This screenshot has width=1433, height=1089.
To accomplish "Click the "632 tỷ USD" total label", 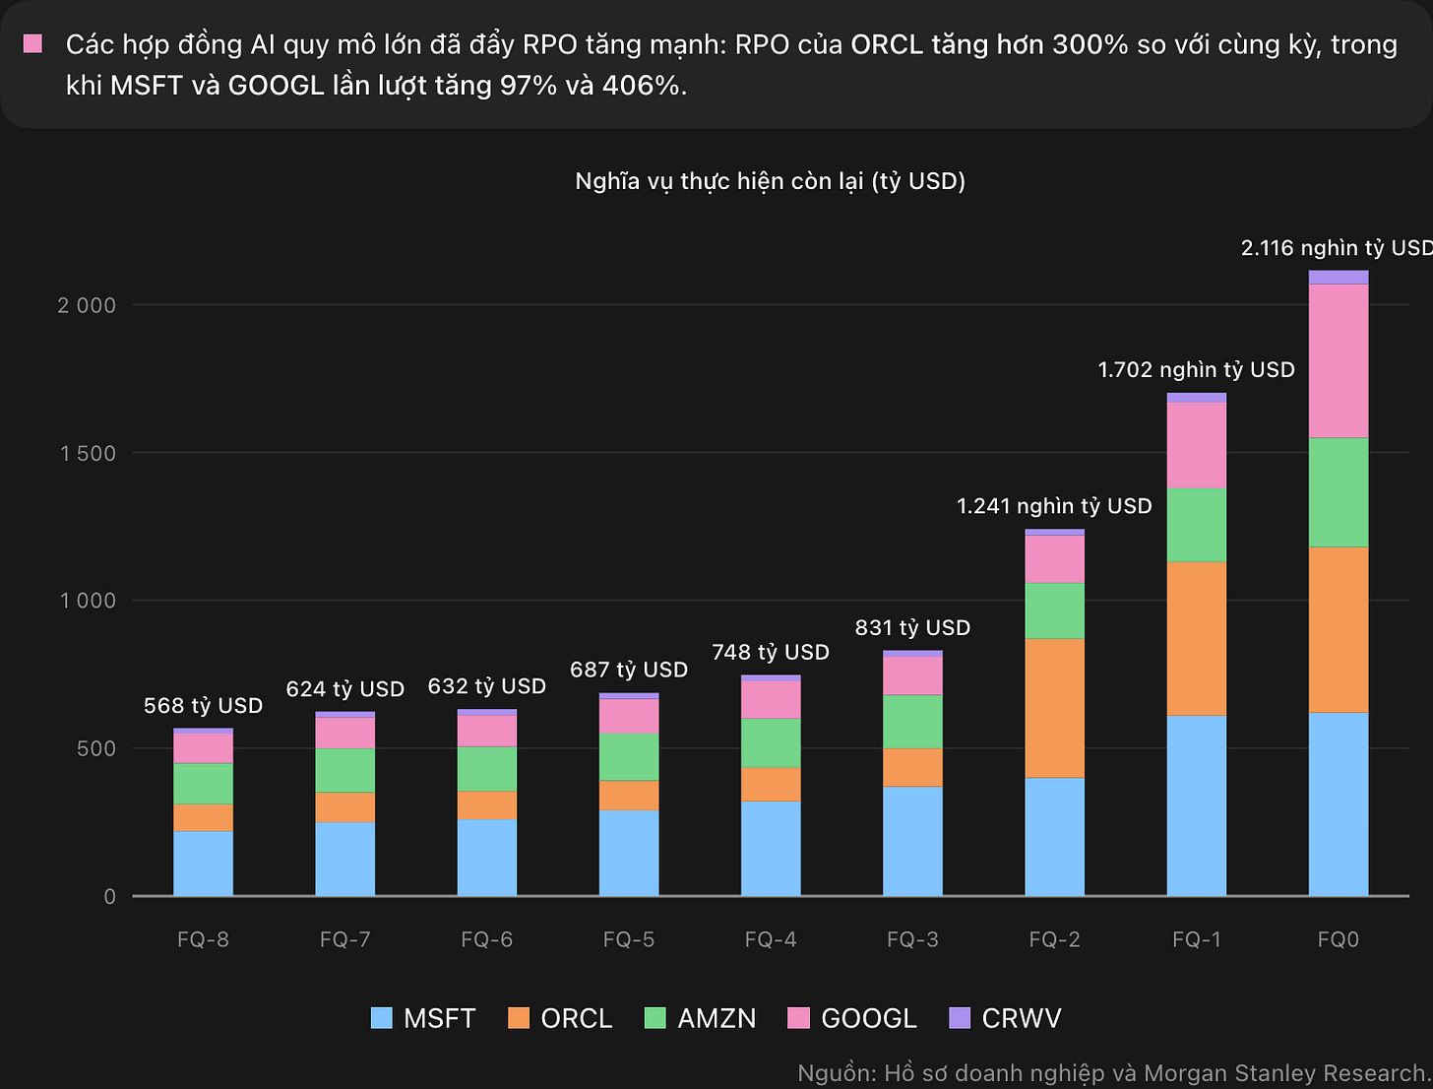I will pyautogui.click(x=486, y=686).
